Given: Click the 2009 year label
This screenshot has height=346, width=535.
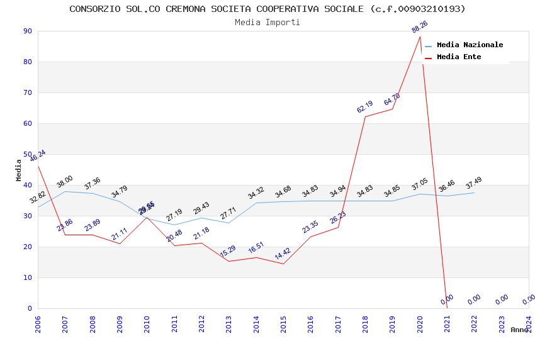Looking at the screenshot, I should [x=120, y=324].
